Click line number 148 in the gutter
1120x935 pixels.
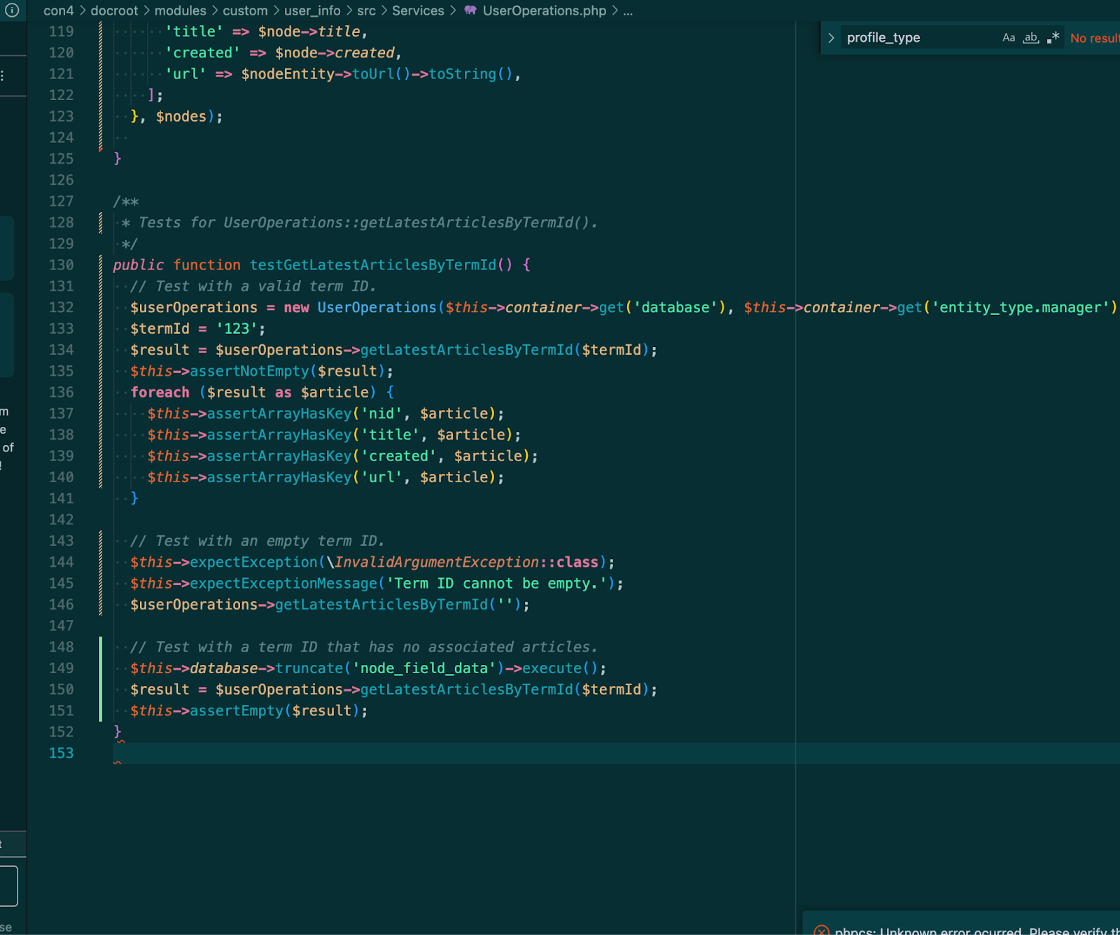click(x=61, y=647)
